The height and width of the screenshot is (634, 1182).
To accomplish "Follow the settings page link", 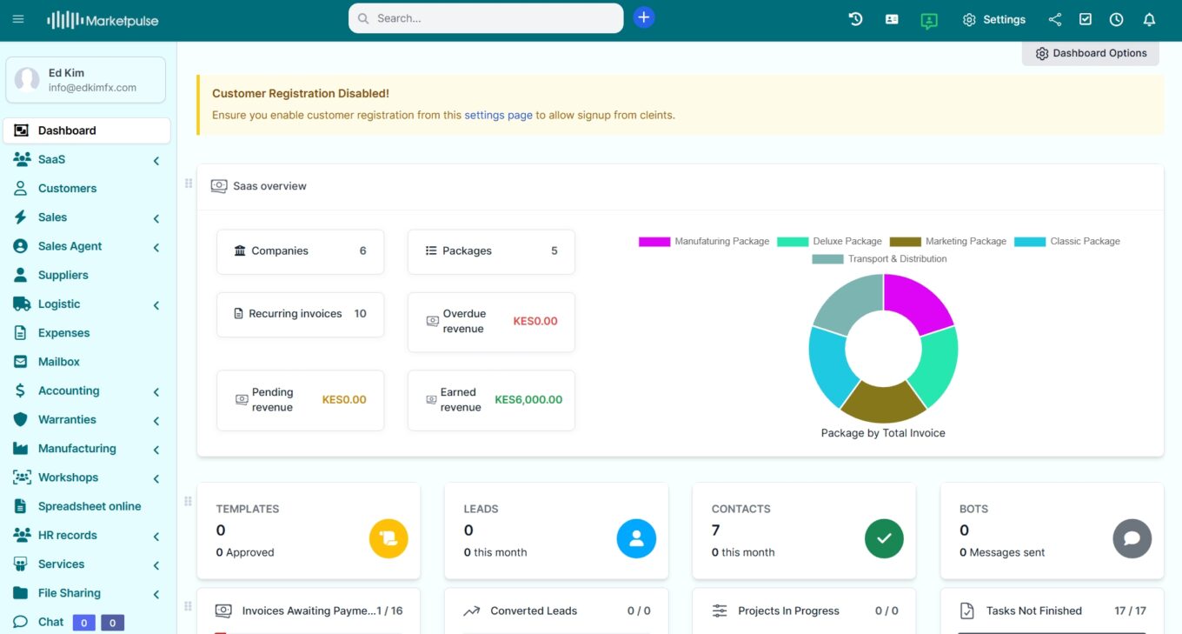I will click(498, 115).
